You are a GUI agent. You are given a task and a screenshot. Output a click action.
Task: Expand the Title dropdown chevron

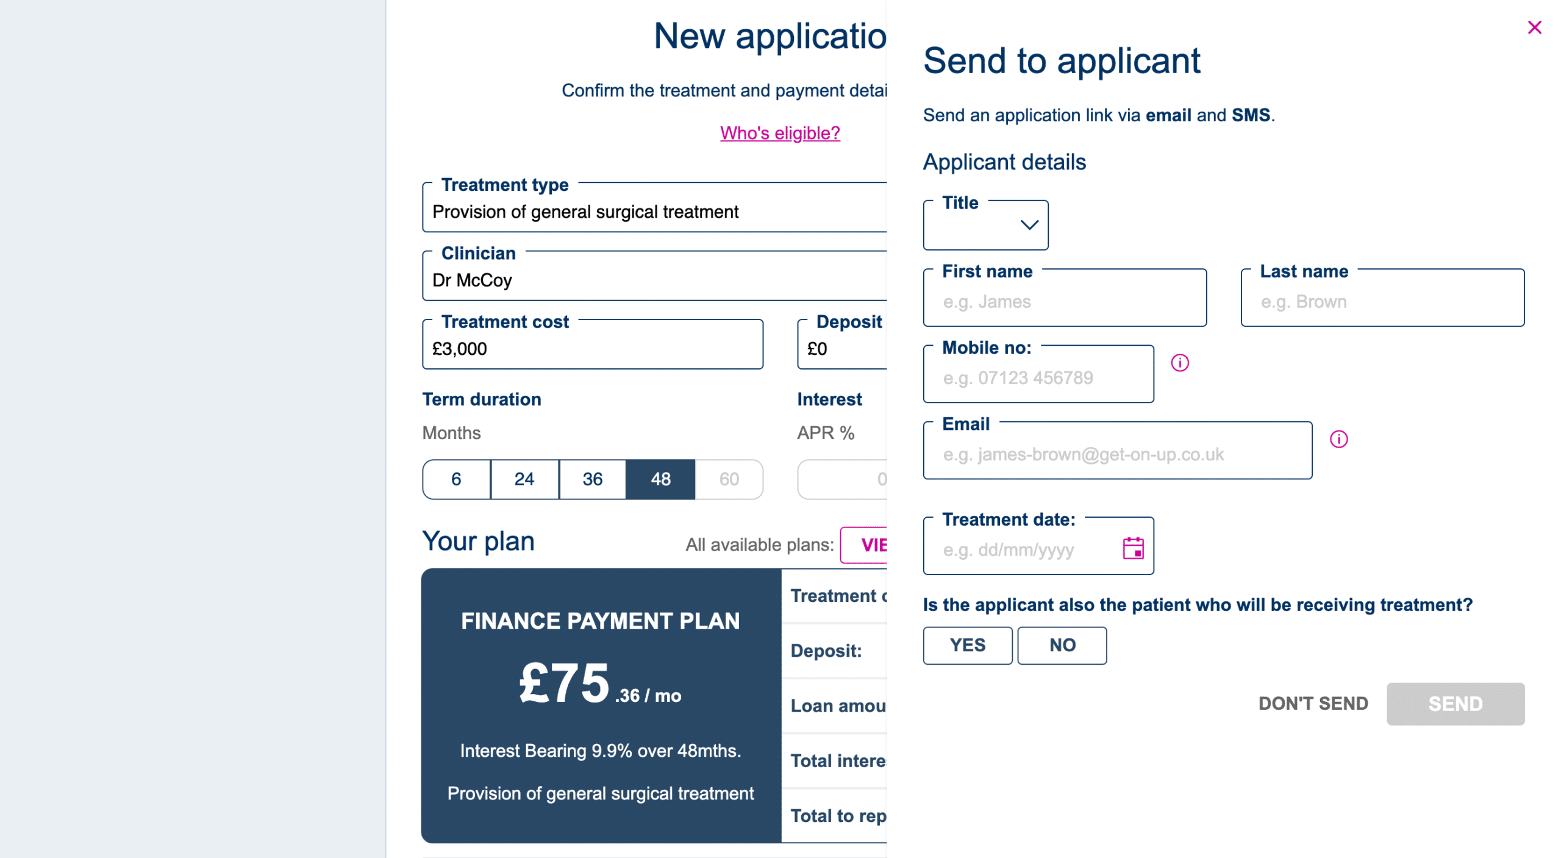(x=1029, y=225)
